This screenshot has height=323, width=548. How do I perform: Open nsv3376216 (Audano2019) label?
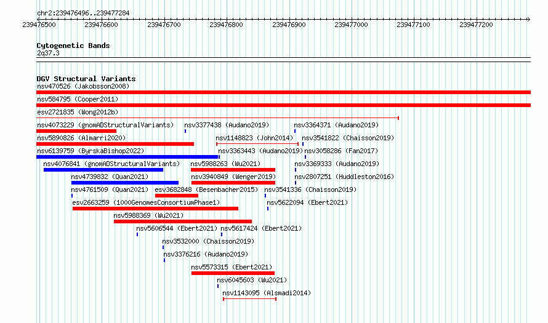(206, 254)
